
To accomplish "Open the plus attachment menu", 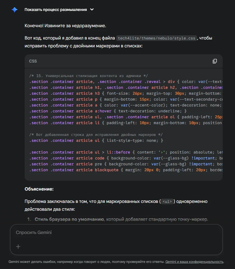I will [18, 247].
